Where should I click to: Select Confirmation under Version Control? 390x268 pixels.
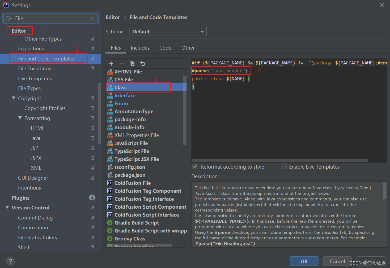click(x=33, y=227)
